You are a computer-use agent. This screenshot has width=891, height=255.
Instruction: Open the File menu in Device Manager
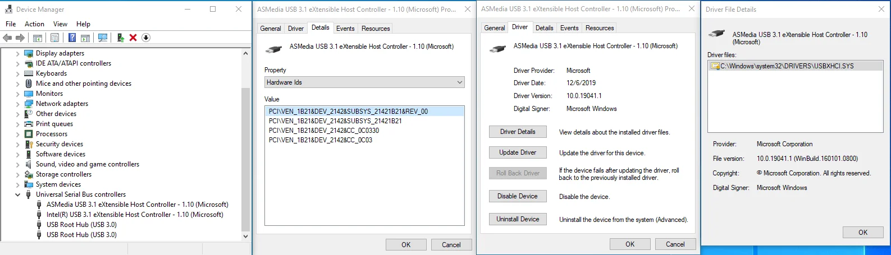[x=11, y=24]
